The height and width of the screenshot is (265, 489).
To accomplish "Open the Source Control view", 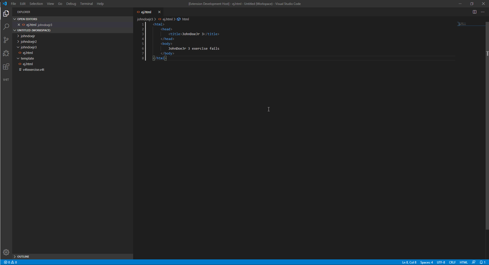I will tap(6, 40).
